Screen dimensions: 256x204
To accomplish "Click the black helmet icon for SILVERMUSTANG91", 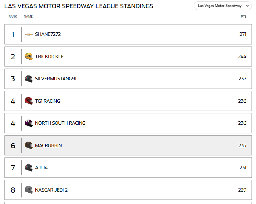I will tap(29, 79).
